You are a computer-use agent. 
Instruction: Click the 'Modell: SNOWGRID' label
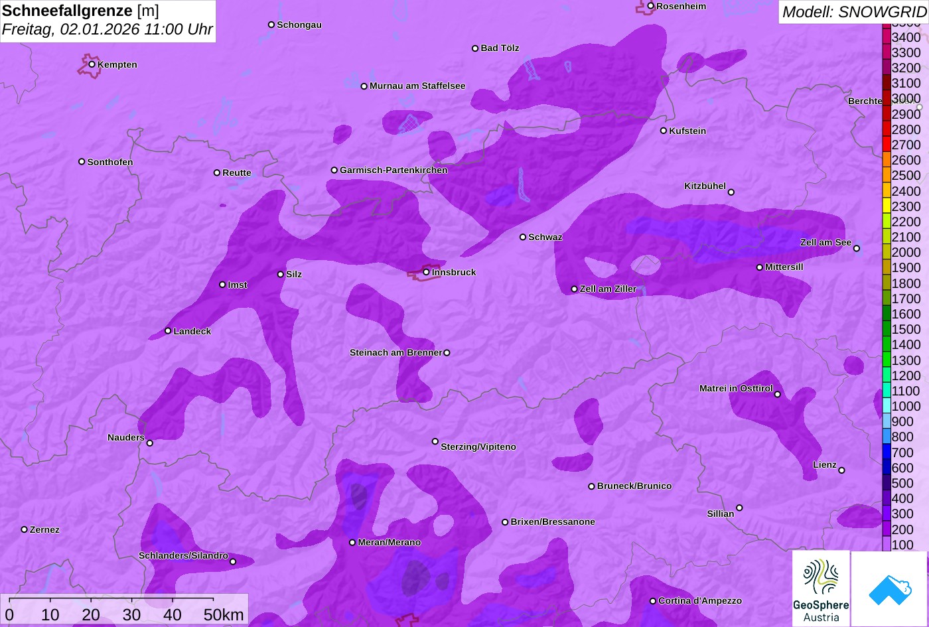(854, 12)
